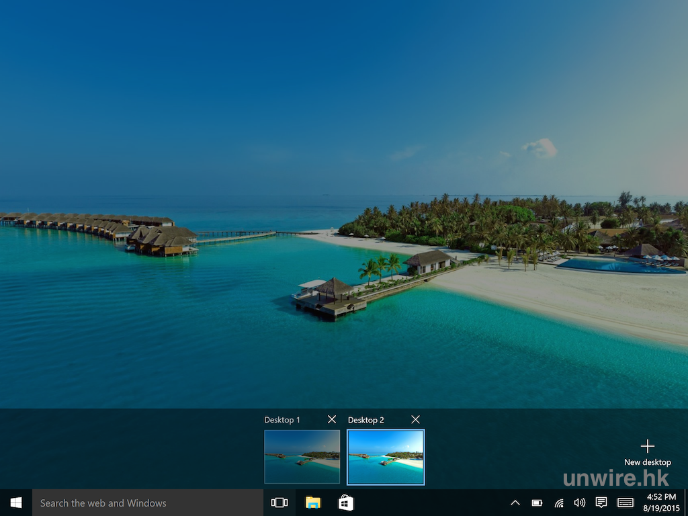The width and height of the screenshot is (688, 516).
Task: Switch to the Desktop 1 thumbnail
Action: click(302, 457)
